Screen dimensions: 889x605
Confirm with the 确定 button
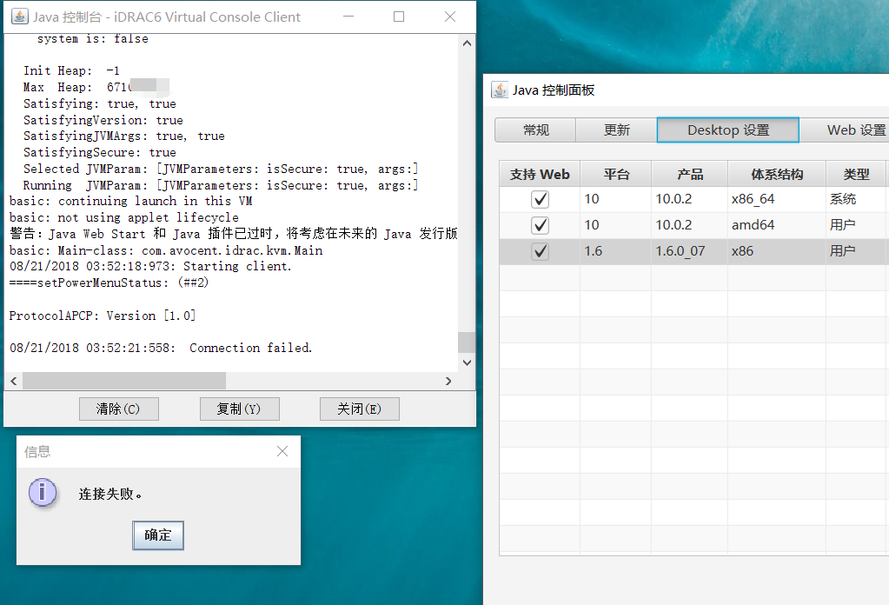(x=158, y=535)
